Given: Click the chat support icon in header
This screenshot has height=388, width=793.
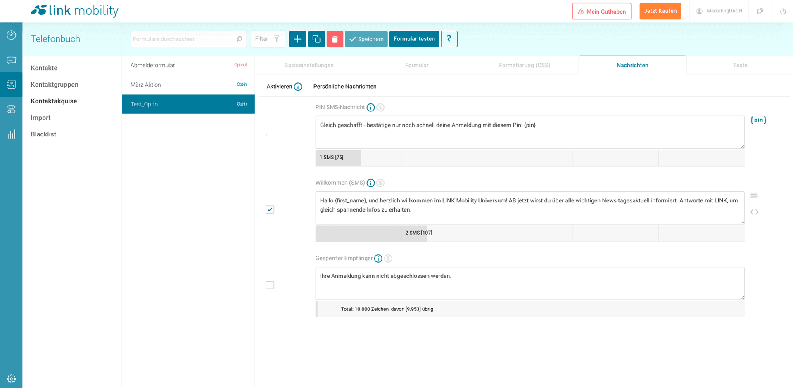Looking at the screenshot, I should (x=760, y=11).
